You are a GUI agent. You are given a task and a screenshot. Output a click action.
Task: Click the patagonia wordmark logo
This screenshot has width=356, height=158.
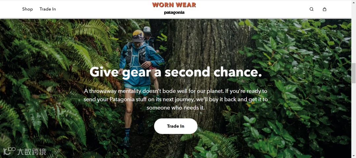point(174,13)
